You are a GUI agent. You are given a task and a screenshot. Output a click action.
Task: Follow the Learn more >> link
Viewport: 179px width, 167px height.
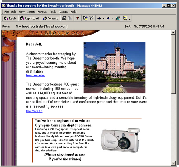35,75
